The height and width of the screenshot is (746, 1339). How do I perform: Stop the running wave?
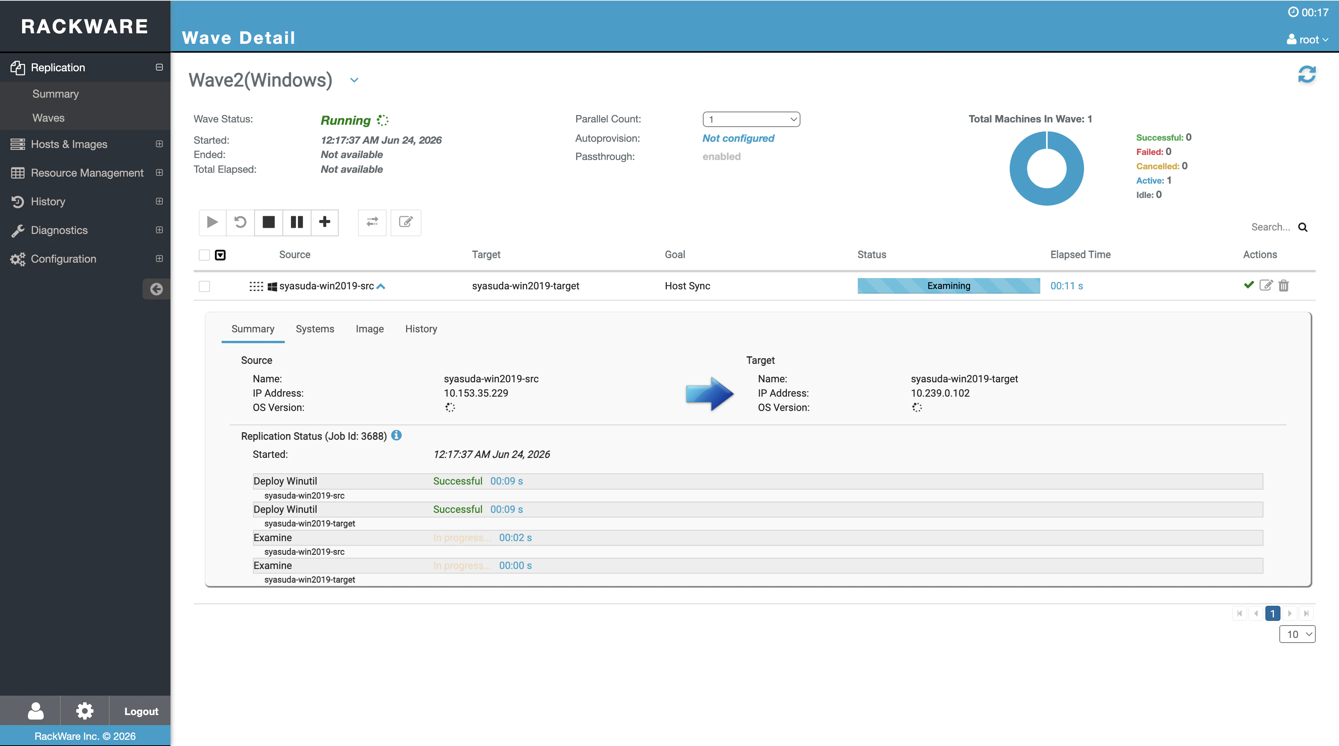(268, 222)
